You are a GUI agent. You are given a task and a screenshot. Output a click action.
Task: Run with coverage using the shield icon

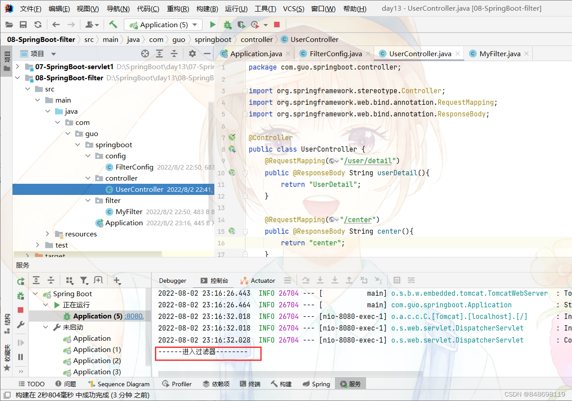tap(241, 25)
